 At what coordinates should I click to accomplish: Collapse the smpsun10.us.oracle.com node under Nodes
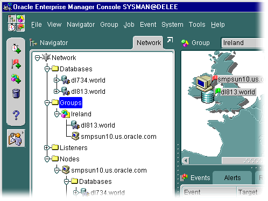(57, 170)
